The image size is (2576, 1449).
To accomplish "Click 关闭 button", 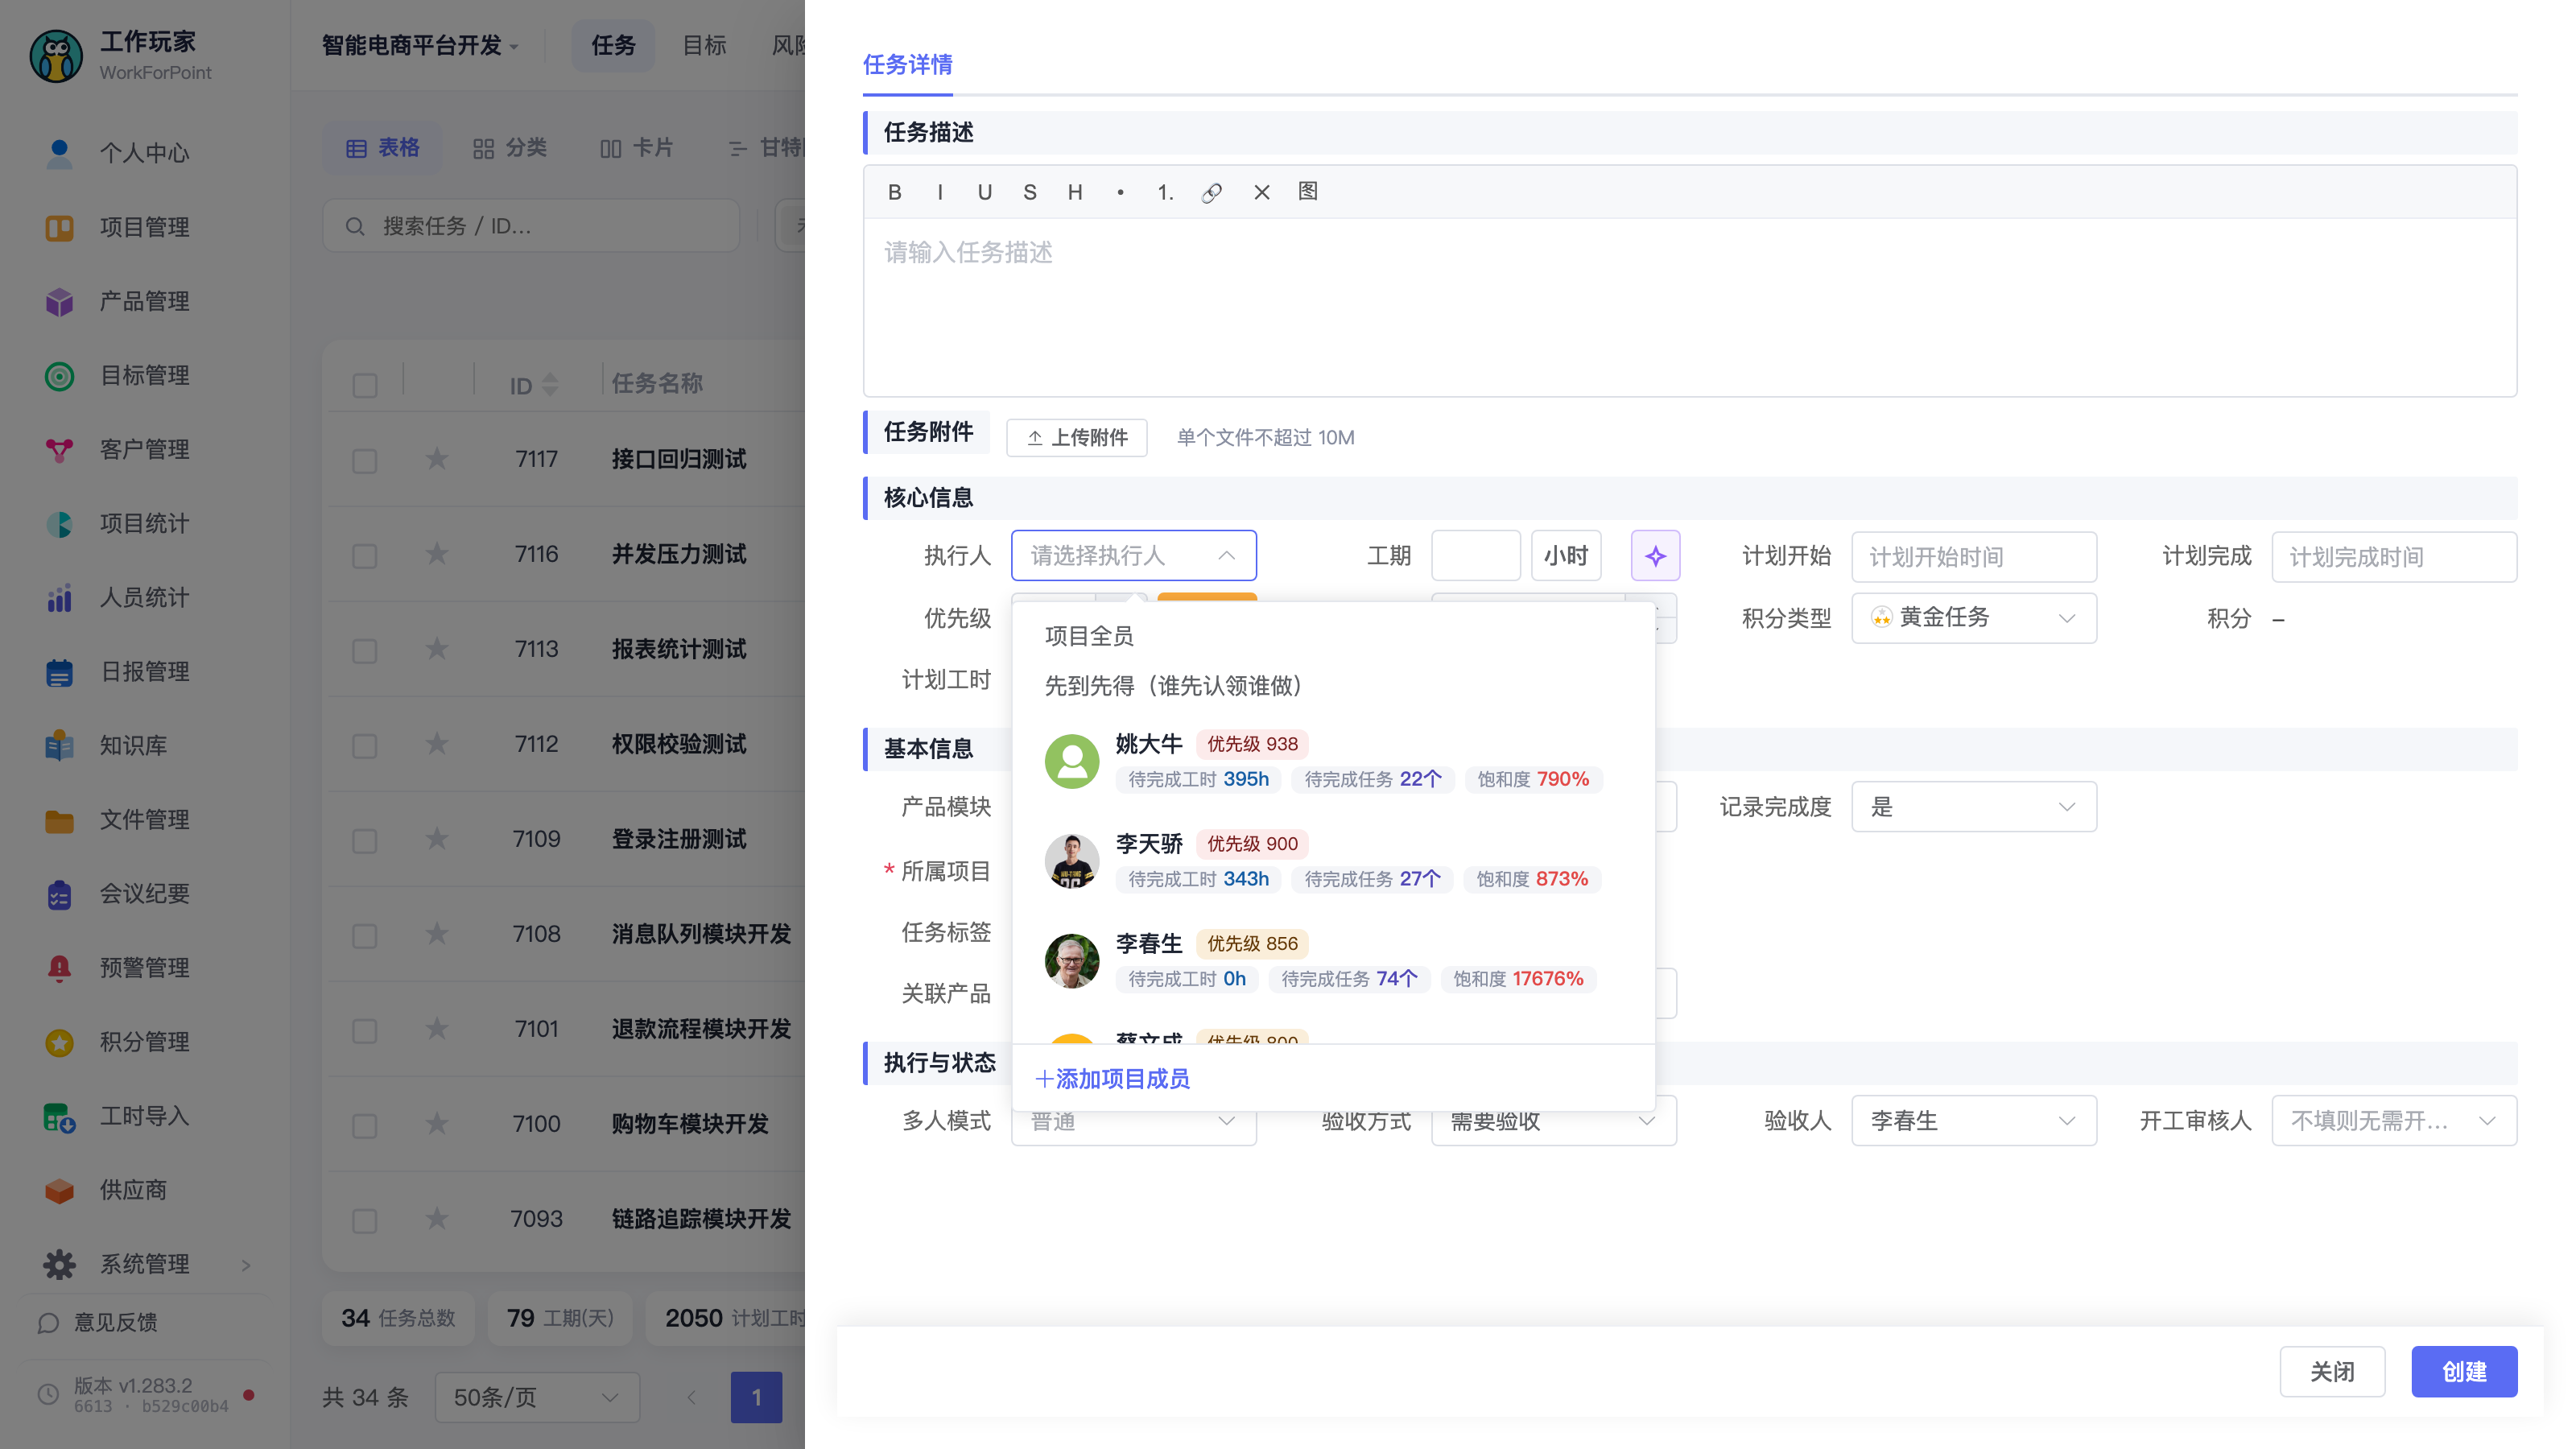I will (2331, 1372).
